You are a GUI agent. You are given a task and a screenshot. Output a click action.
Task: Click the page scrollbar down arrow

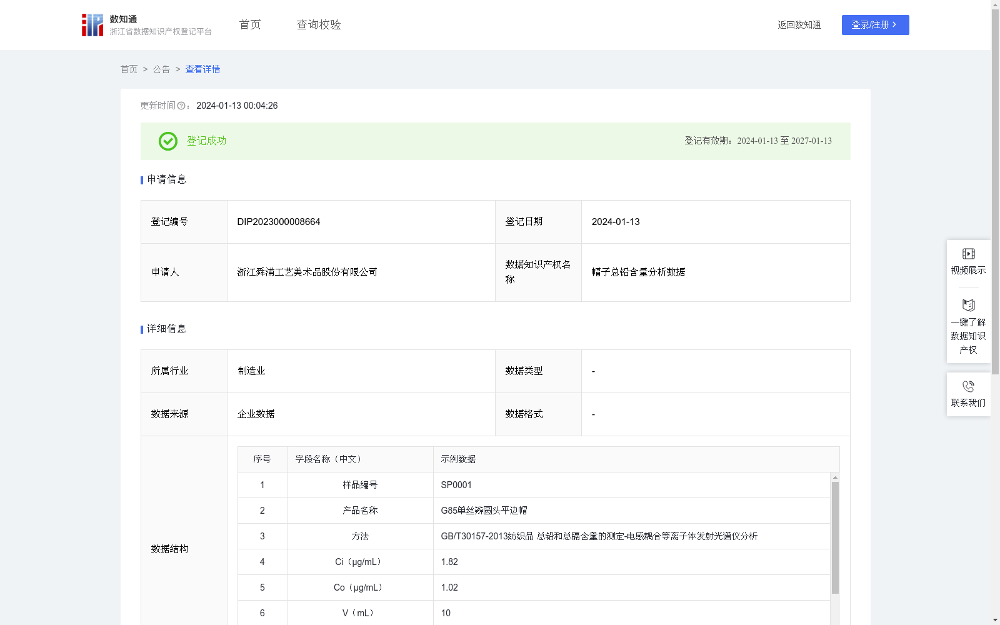coord(995,621)
